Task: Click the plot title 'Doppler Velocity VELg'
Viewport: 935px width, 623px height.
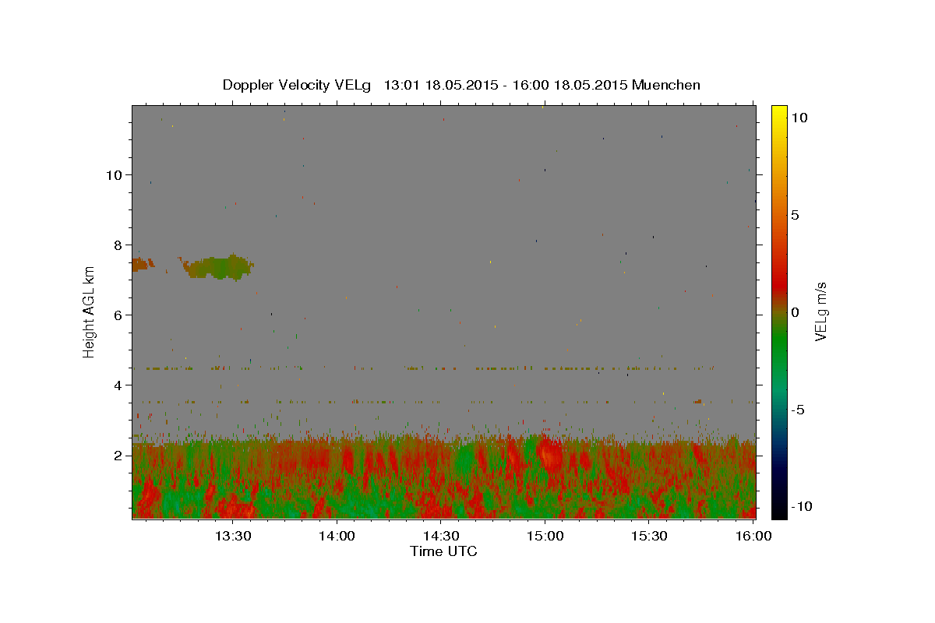Action: (298, 85)
